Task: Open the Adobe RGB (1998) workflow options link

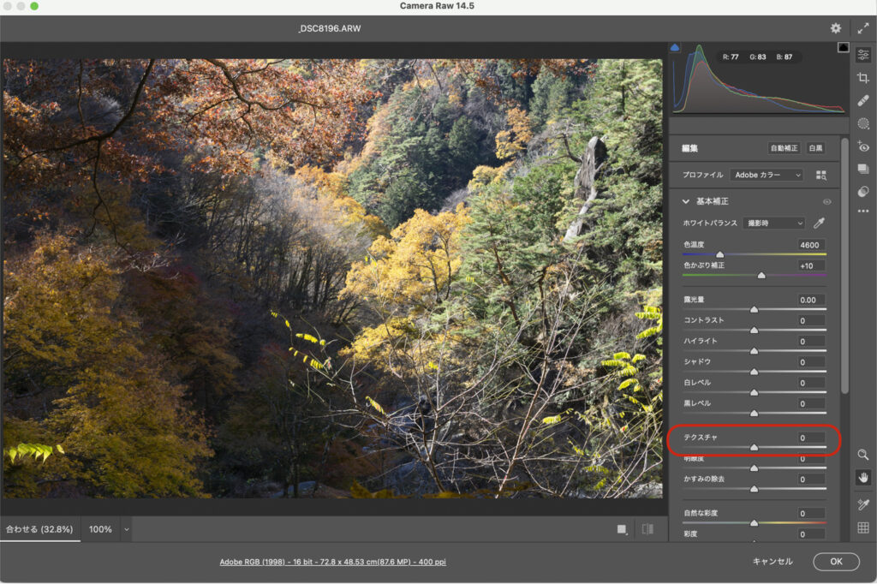Action: tap(333, 563)
